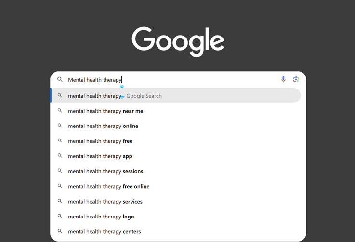This screenshot has width=355, height=242.
Task: Click the magnifier icon in the search box
Action: [x=60, y=79]
